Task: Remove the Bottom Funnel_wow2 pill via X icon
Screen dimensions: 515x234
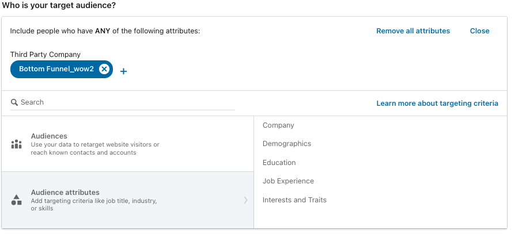Action: click(x=104, y=69)
